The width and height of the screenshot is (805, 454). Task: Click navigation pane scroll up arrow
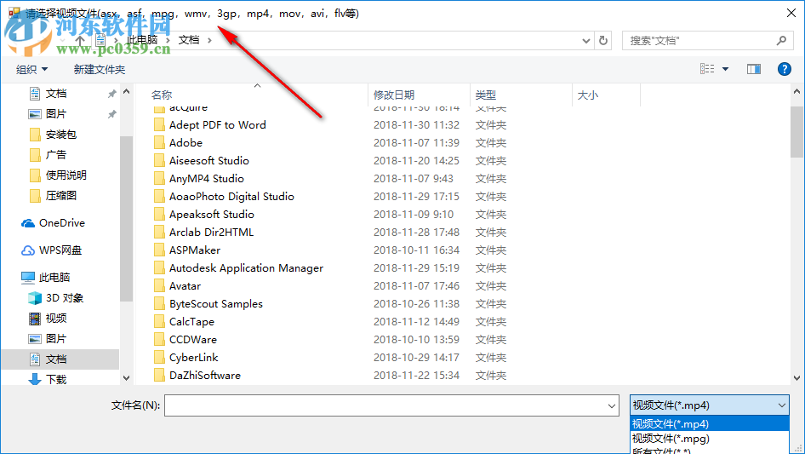pos(126,91)
